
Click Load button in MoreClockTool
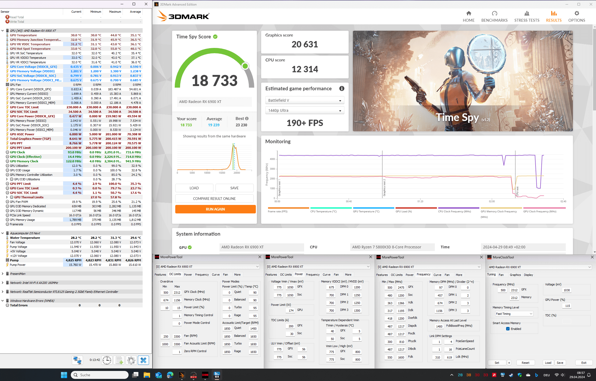[x=548, y=363]
